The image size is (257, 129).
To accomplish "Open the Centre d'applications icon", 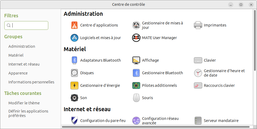I will pos(75,25).
